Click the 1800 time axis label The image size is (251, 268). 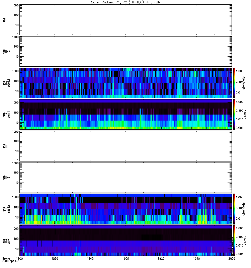[19, 258]
